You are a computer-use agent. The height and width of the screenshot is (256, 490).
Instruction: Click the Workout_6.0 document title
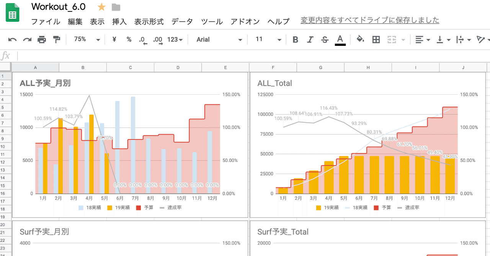click(58, 6)
